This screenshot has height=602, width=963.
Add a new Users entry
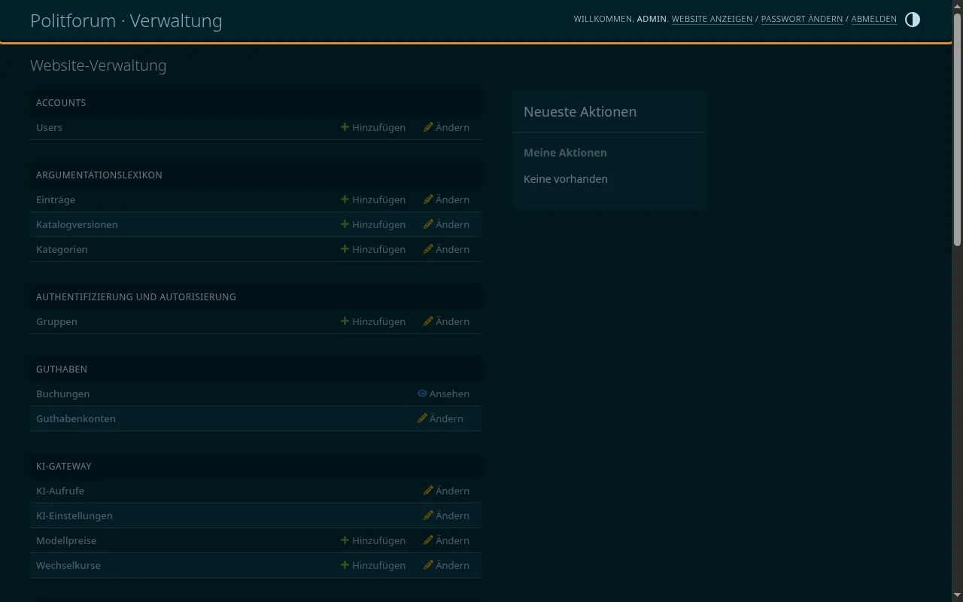(x=373, y=127)
